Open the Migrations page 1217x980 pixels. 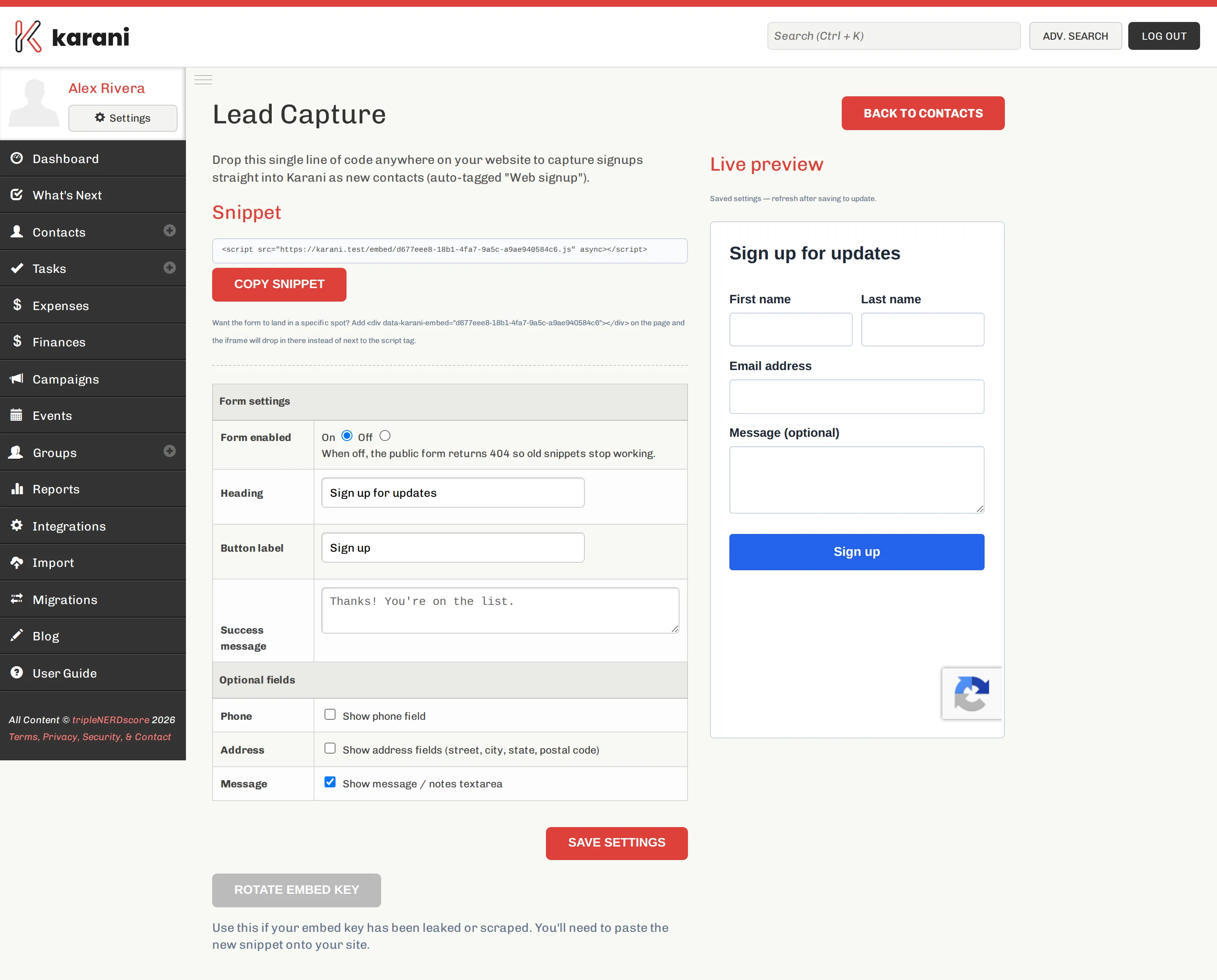[93, 599]
